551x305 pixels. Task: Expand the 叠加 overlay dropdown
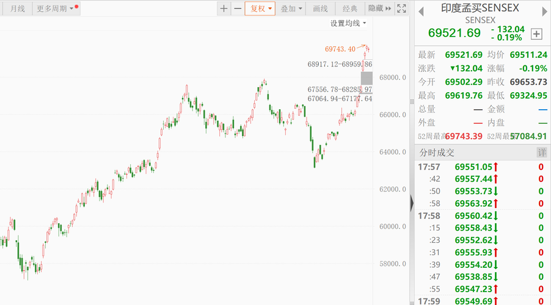pos(291,9)
